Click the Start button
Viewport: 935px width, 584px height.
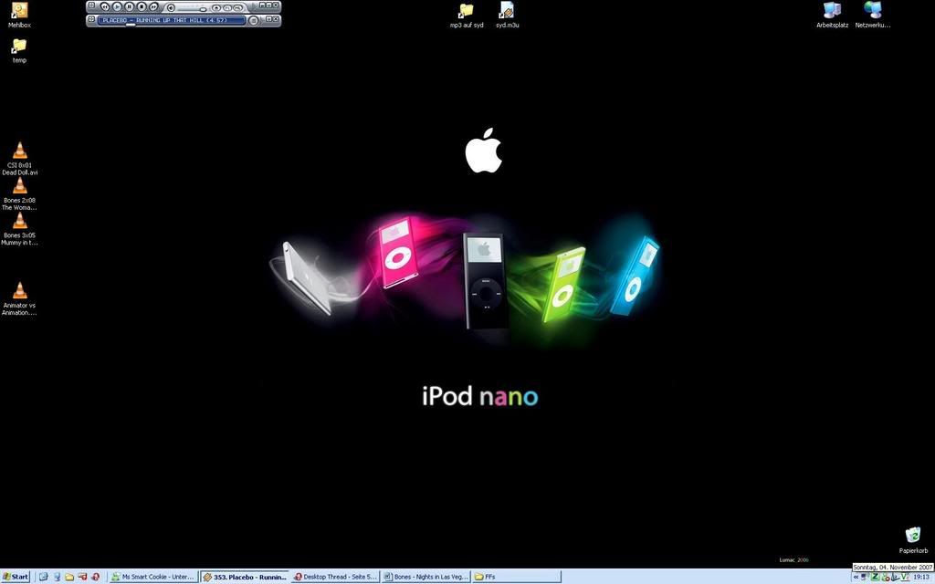(x=16, y=577)
